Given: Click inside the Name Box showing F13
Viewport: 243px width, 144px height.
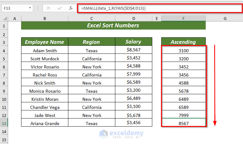Looking at the screenshot, I should coord(15,8).
